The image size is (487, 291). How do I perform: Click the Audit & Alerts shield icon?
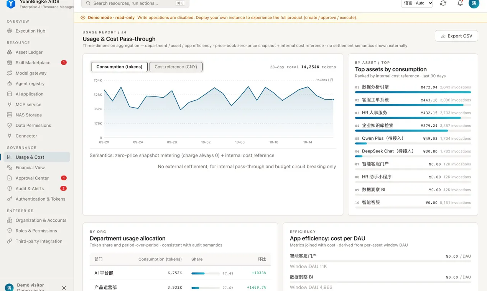click(x=10, y=188)
